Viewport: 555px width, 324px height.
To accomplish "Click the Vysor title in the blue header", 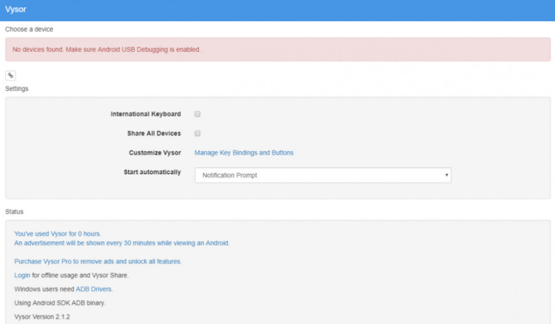I will click(16, 9).
